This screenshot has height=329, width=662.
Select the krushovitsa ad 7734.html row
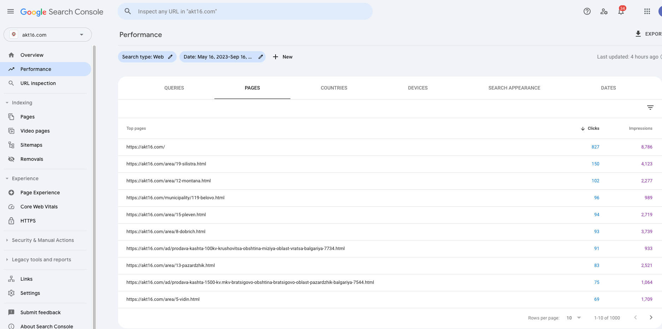[390, 249]
